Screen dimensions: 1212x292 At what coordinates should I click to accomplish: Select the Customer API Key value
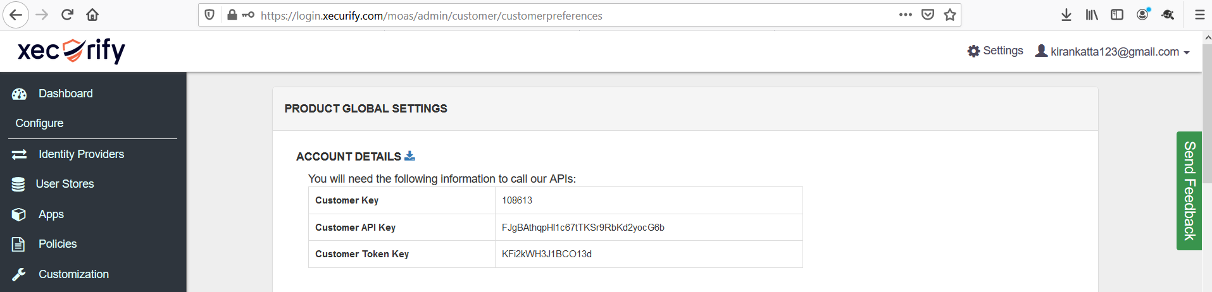pos(583,228)
